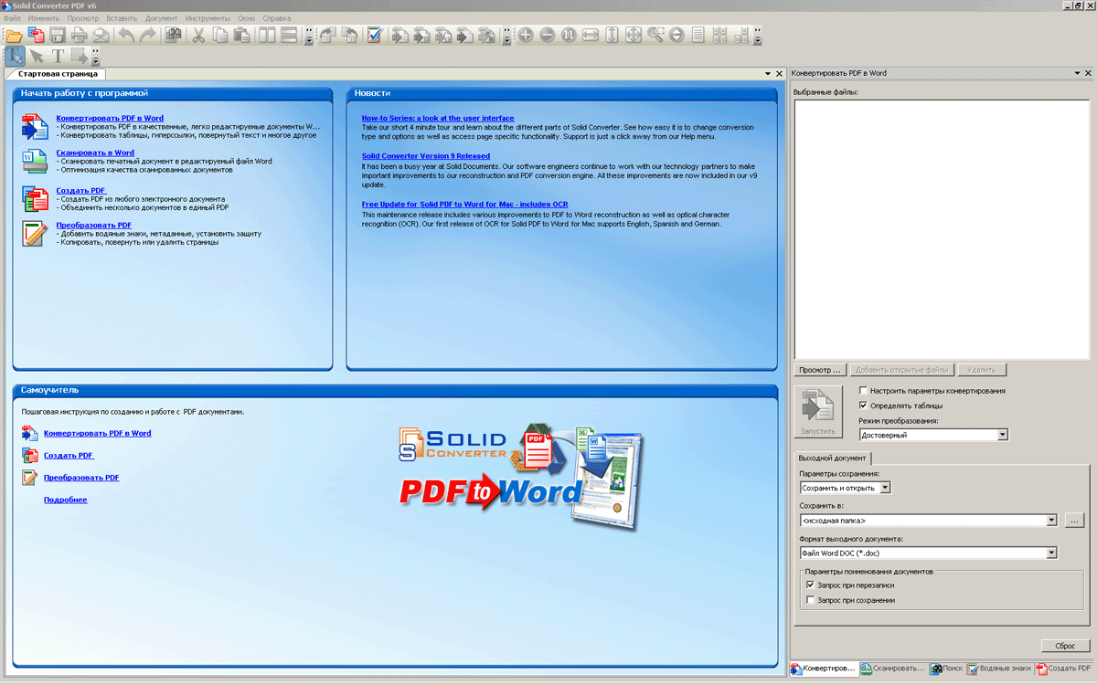Screen dimensions: 1097x685
Task: Click the 'Сброс' reset button
Action: click(x=1065, y=646)
